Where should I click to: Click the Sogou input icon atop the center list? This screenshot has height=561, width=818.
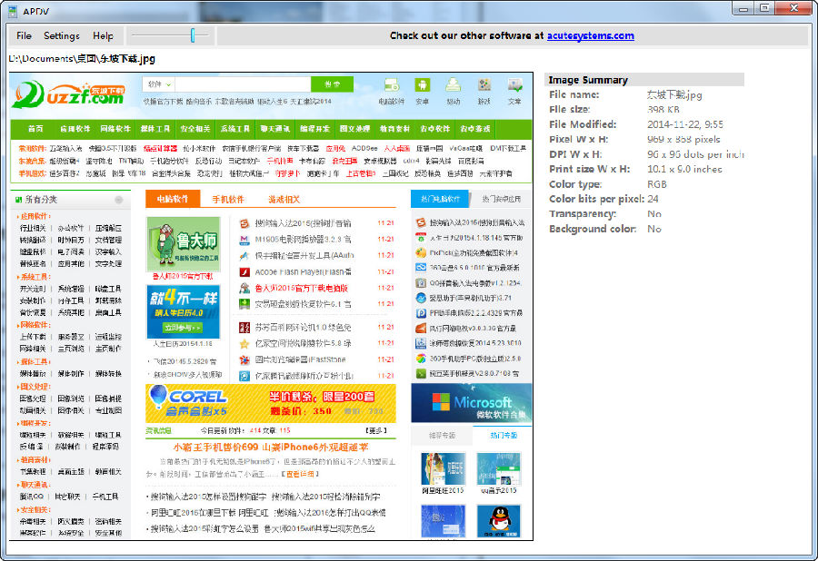[x=244, y=223]
